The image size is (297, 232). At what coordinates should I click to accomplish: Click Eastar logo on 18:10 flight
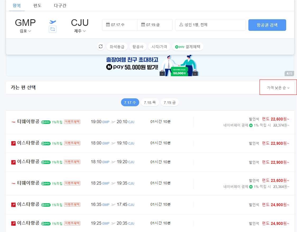click(x=13, y=162)
